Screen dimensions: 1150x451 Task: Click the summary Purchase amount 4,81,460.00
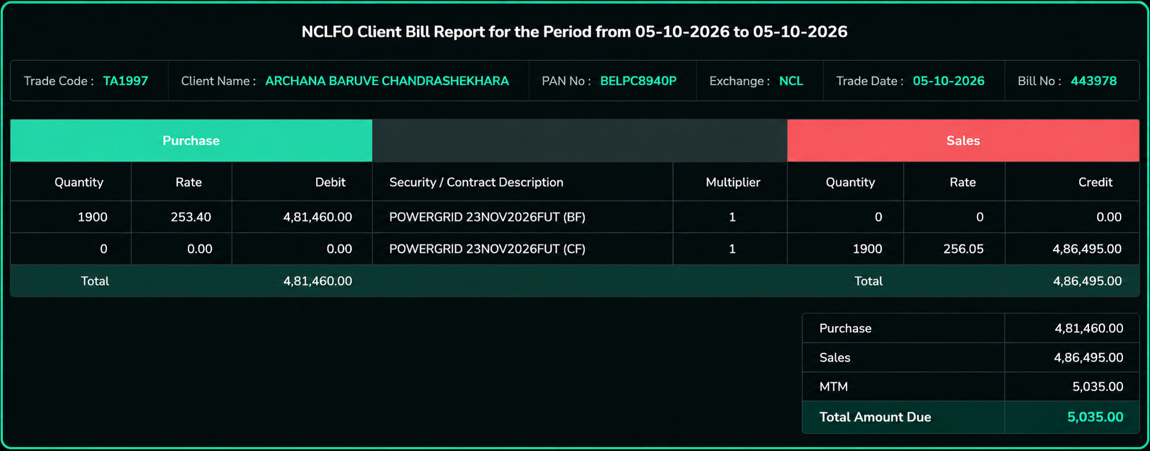[x=1089, y=328]
